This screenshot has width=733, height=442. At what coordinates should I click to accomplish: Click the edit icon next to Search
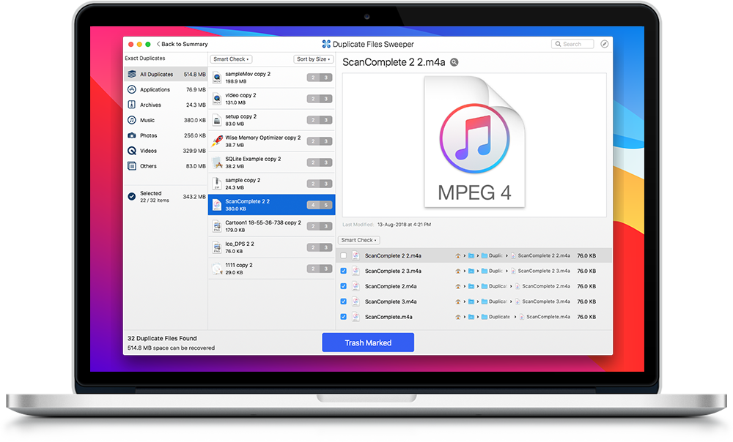click(x=605, y=44)
